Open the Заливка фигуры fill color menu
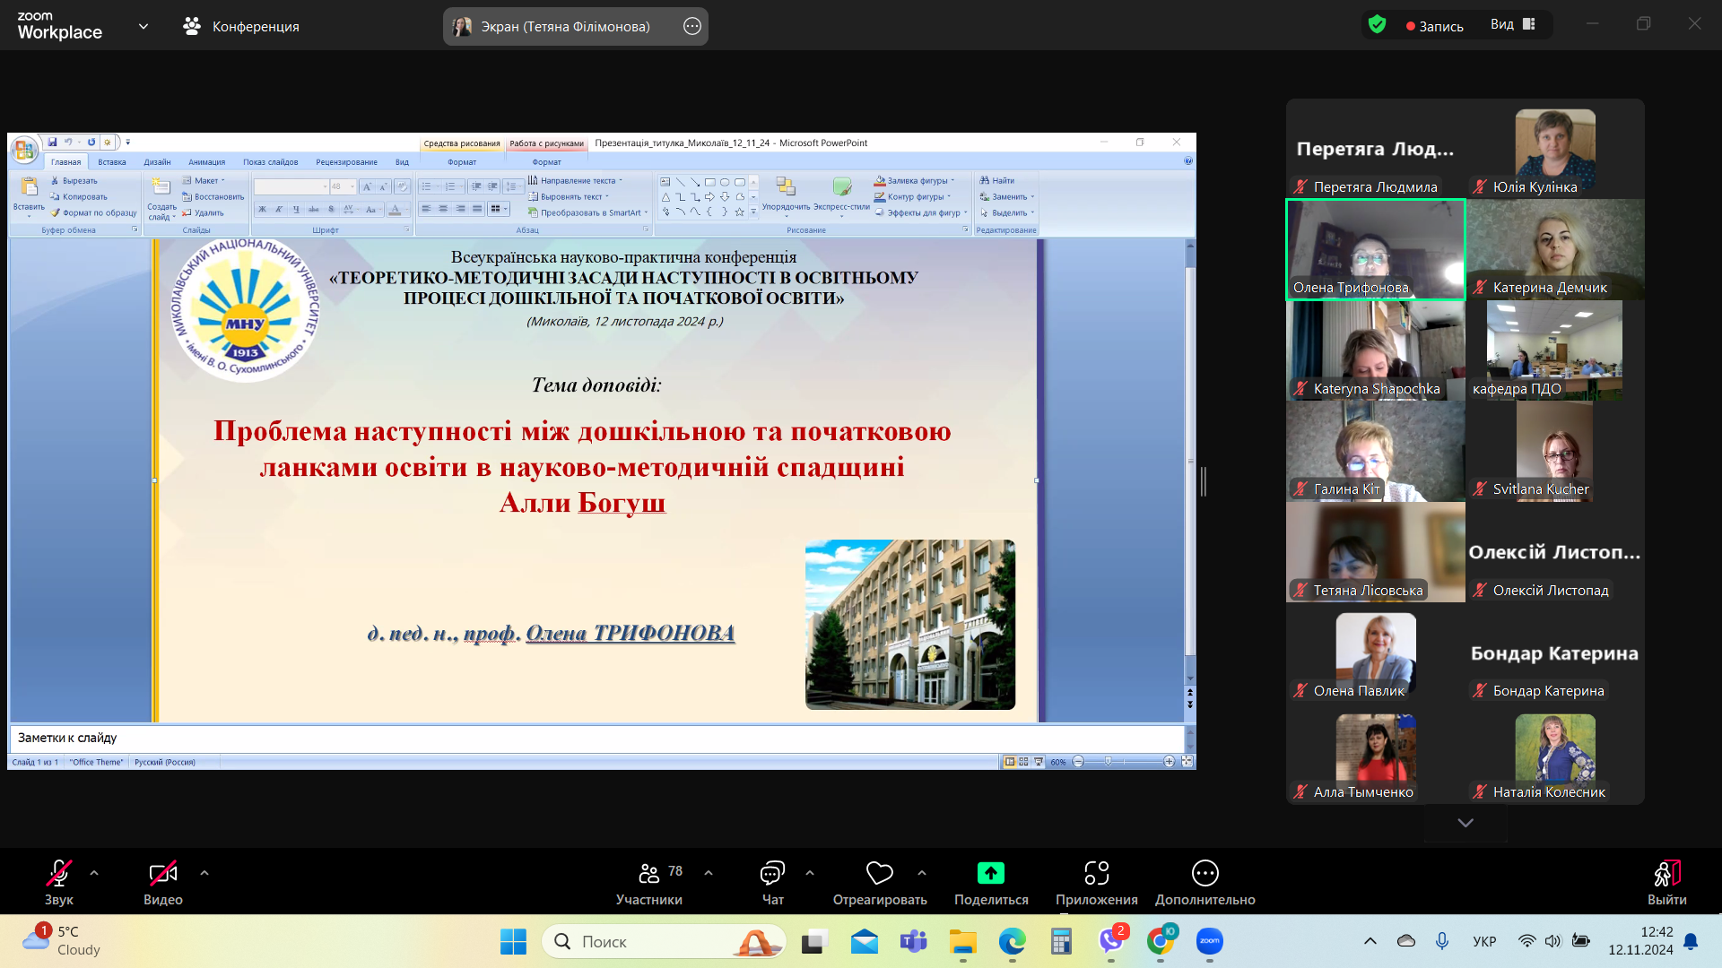The height and width of the screenshot is (968, 1722). pos(915,180)
